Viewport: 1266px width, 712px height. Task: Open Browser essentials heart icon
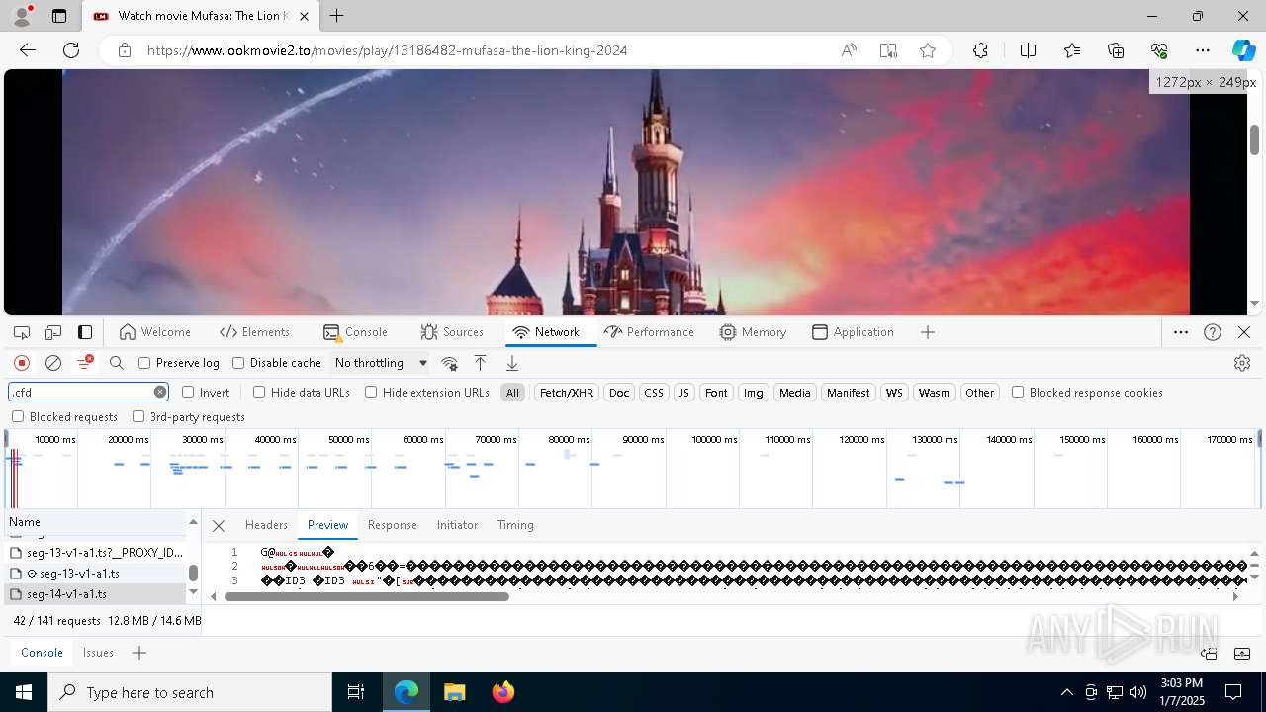coord(1159,50)
